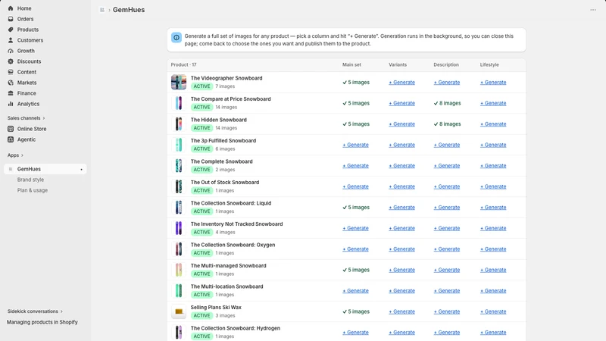Screen dimensions: 606x341
Task: Open Plan & usage page
Action: [x=33, y=190]
